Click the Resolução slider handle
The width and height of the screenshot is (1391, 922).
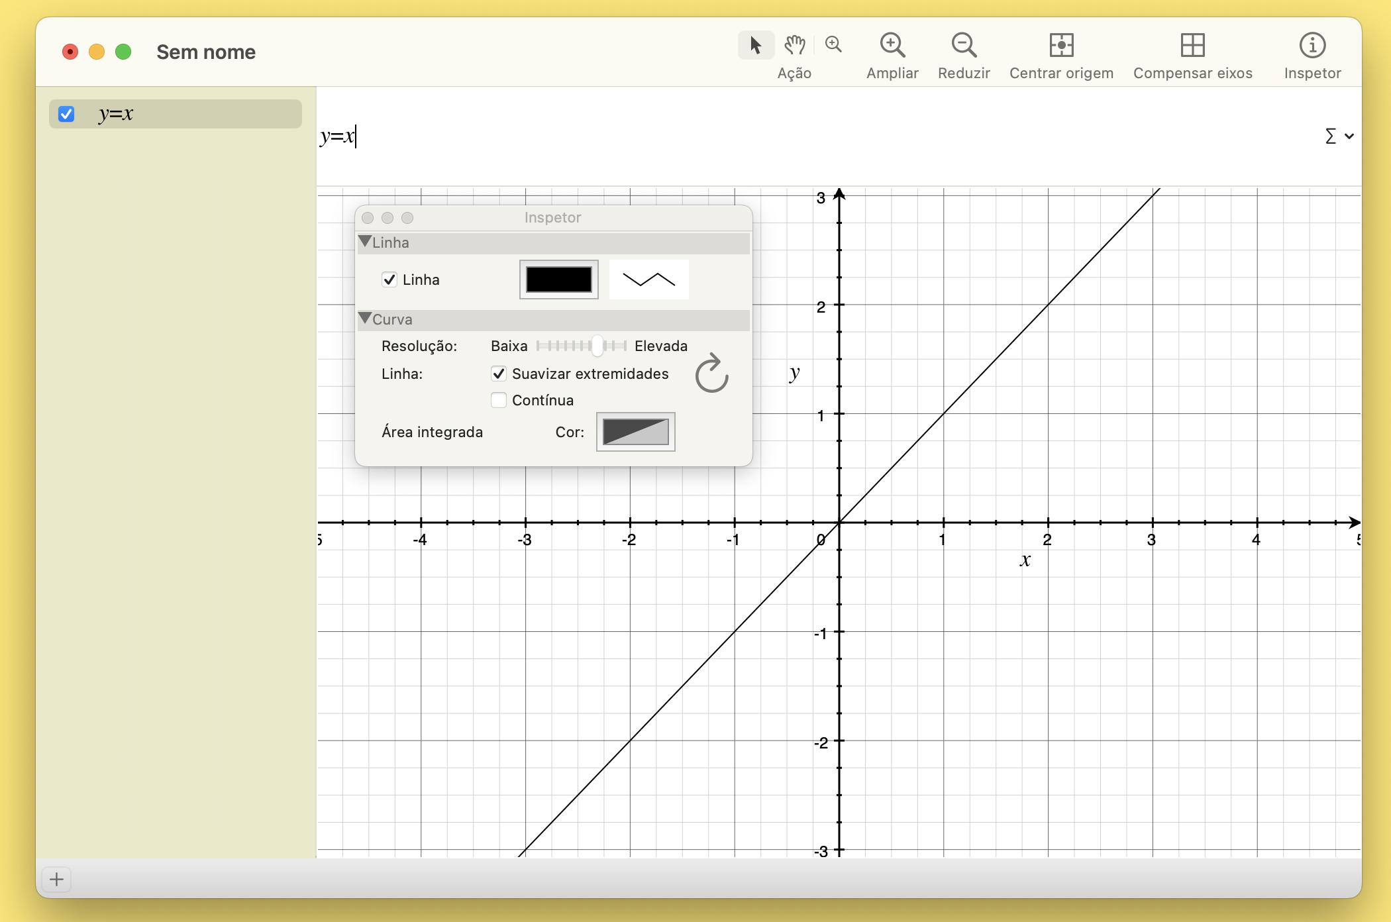597,346
